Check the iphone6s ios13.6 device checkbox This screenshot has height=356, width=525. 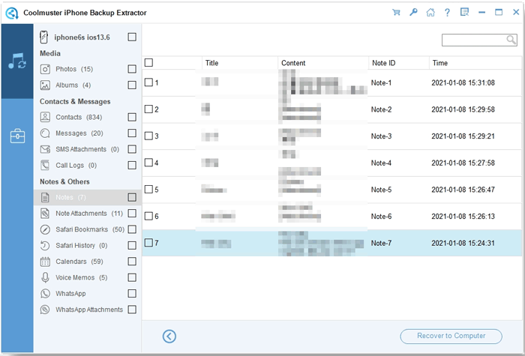point(132,37)
